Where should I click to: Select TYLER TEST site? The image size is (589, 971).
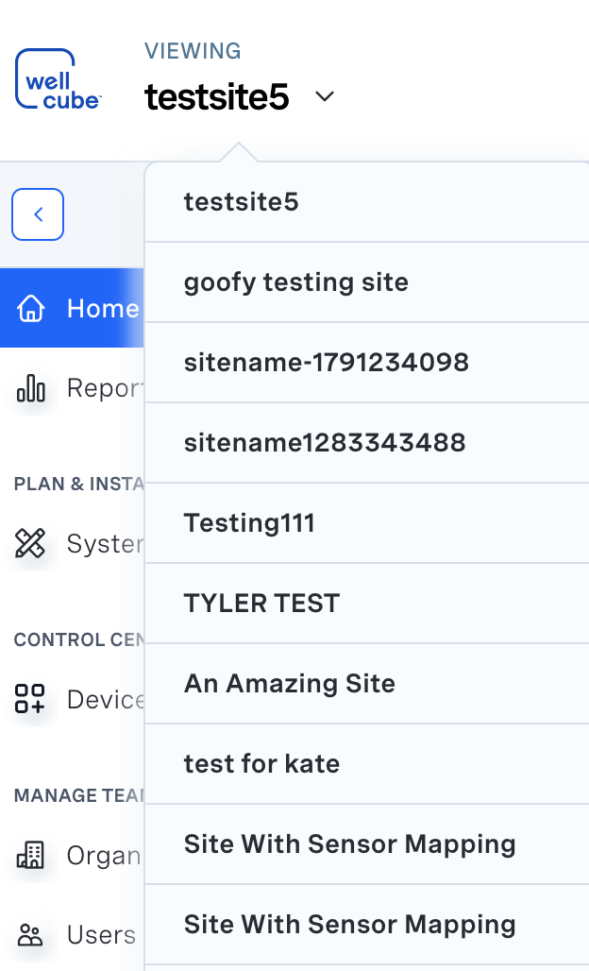click(367, 604)
